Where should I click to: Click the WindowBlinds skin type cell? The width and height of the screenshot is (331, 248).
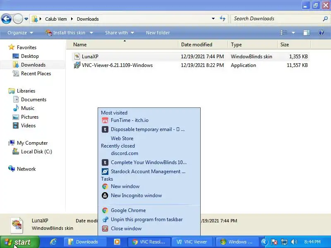pos(252,56)
